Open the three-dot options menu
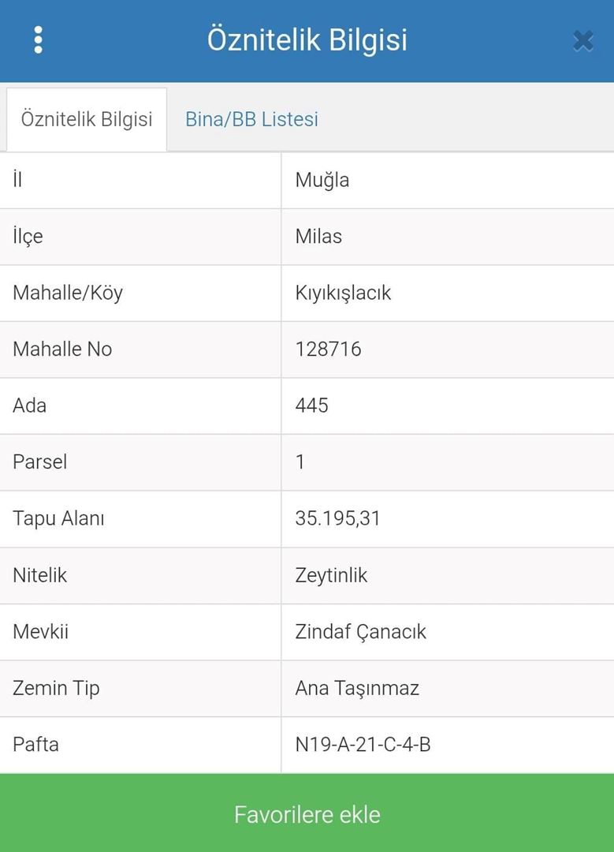614x852 pixels. (x=38, y=40)
